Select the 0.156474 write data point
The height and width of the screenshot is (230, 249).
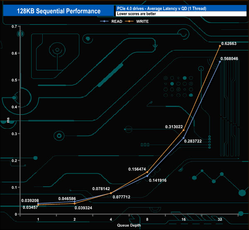coord(147,172)
